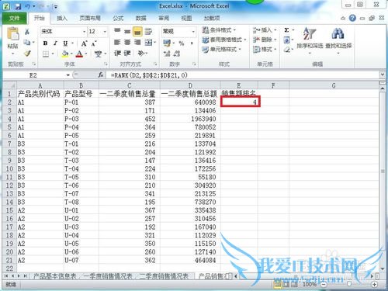Toggle Bold formatting
The image size is (388, 291).
[45, 43]
